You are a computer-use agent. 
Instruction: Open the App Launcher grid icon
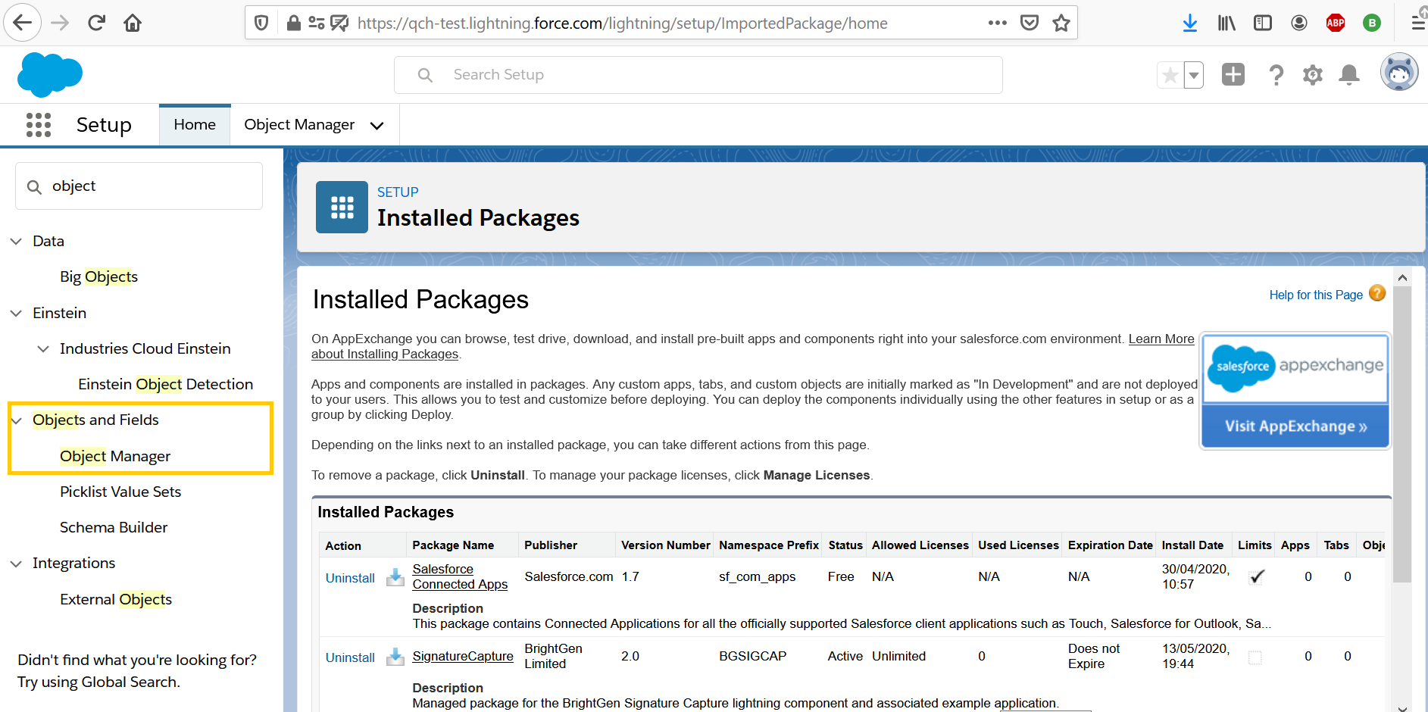(38, 125)
